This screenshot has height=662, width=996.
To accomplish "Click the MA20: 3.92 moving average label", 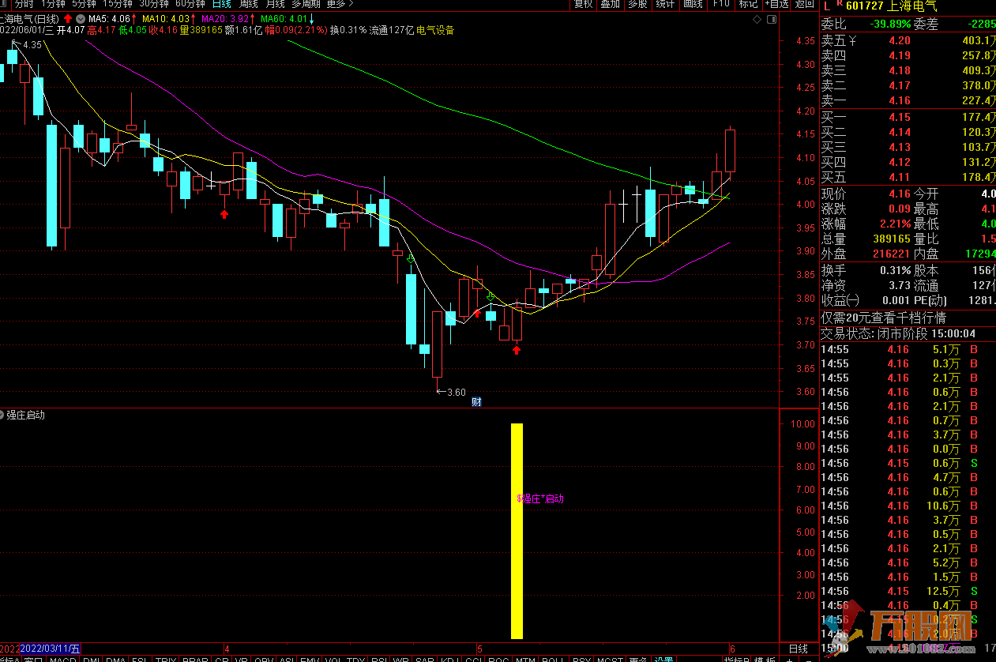I will 226,18.
